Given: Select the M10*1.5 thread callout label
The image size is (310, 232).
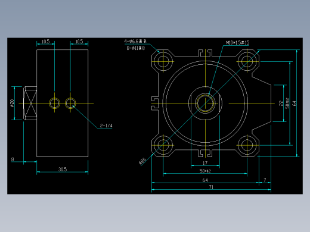Looking at the screenshot, I should click(x=237, y=43).
